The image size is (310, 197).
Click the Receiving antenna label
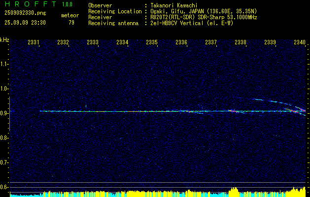pos(113,23)
